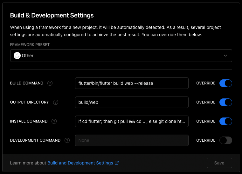
Task: Click the Other framework logo icon
Action: 17,56
